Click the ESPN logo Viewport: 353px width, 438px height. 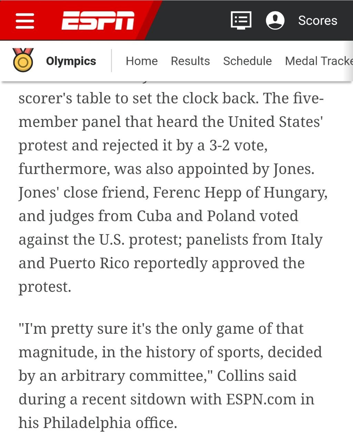coord(98,21)
